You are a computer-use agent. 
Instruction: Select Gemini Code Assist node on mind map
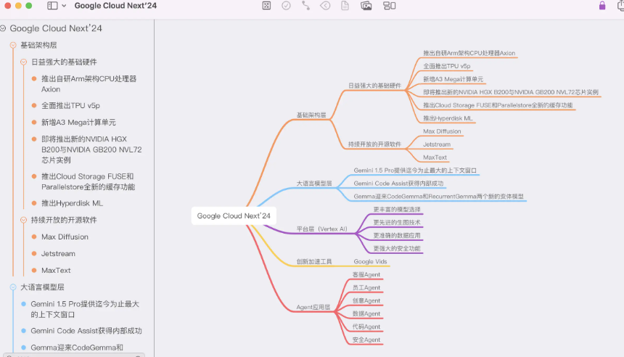click(x=398, y=184)
